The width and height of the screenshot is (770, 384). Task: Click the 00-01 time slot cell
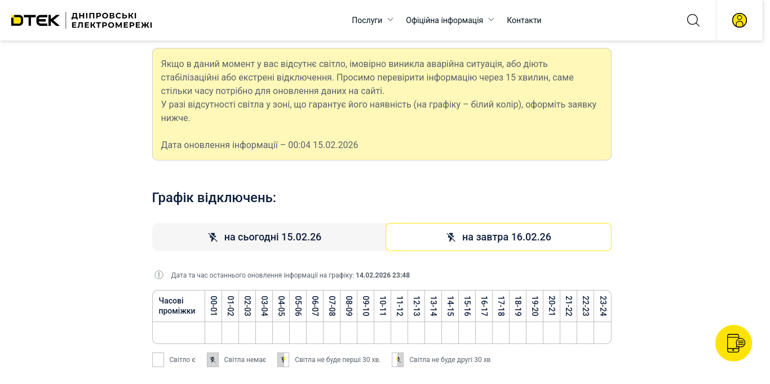pyautogui.click(x=213, y=333)
